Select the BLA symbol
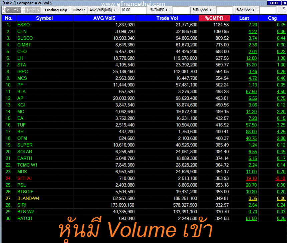Image resolution: width=287 pixels, height=243 pixels. coord(21,91)
